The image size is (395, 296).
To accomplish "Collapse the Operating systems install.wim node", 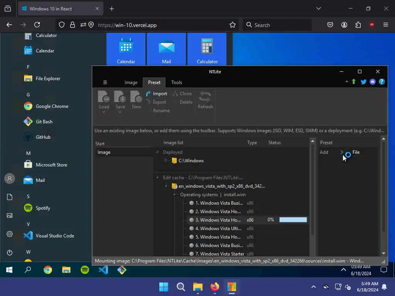I will click(174, 194).
